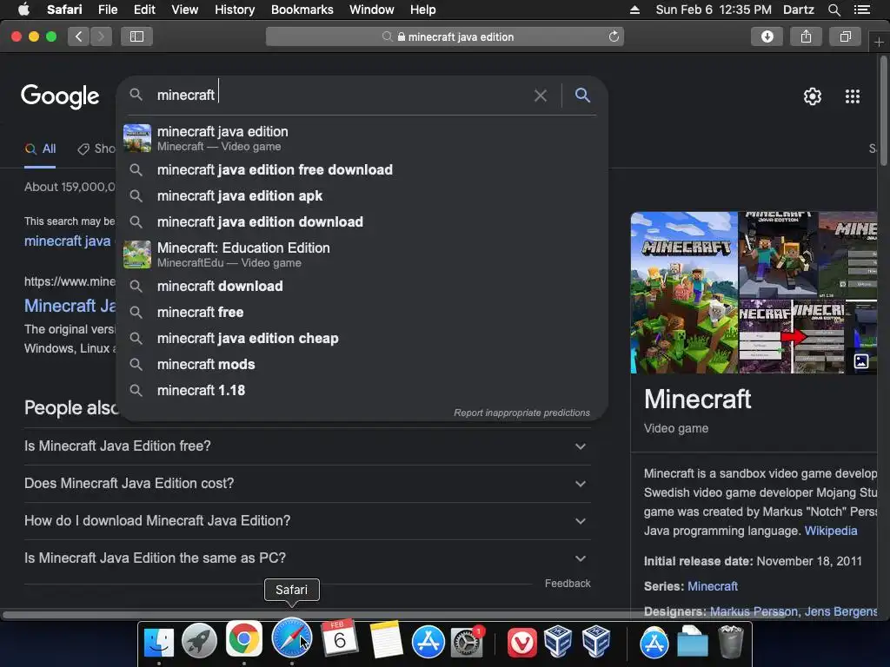Image resolution: width=890 pixels, height=667 pixels.
Task: Expand "Is Minecraft Java Edition free?" question
Action: point(307,446)
